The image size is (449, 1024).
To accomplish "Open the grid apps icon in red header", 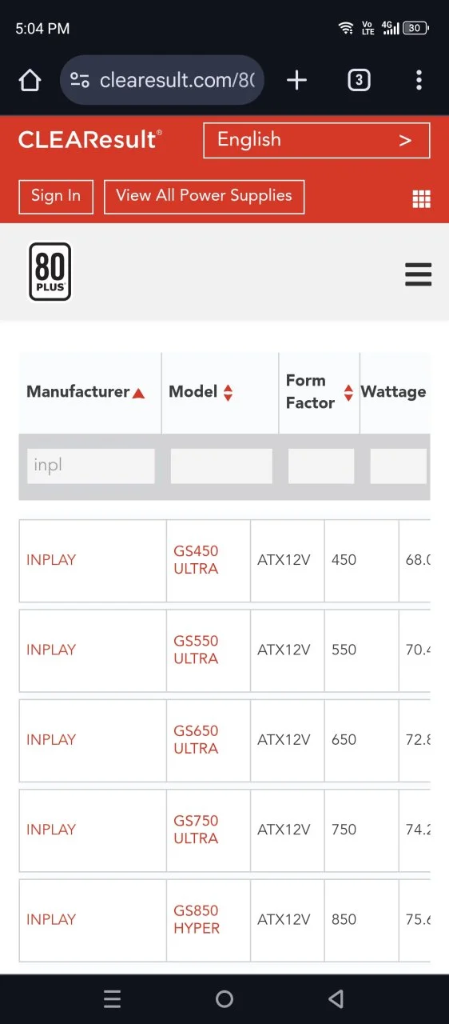I will [x=421, y=199].
